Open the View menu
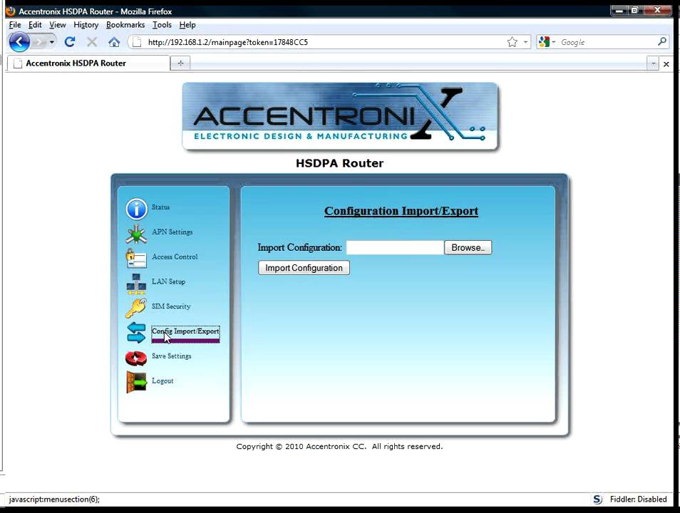The height and width of the screenshot is (513, 680). click(x=57, y=25)
